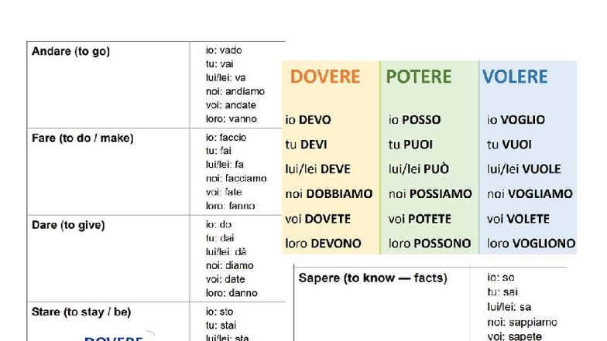This screenshot has width=607, height=341.
Task: Click 'loro: vanno' conjugation
Action: (231, 119)
